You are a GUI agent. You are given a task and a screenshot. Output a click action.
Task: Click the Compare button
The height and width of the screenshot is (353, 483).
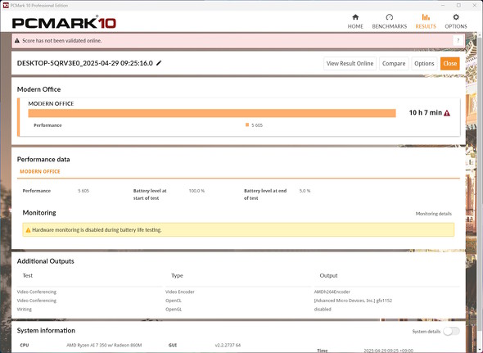pos(394,64)
